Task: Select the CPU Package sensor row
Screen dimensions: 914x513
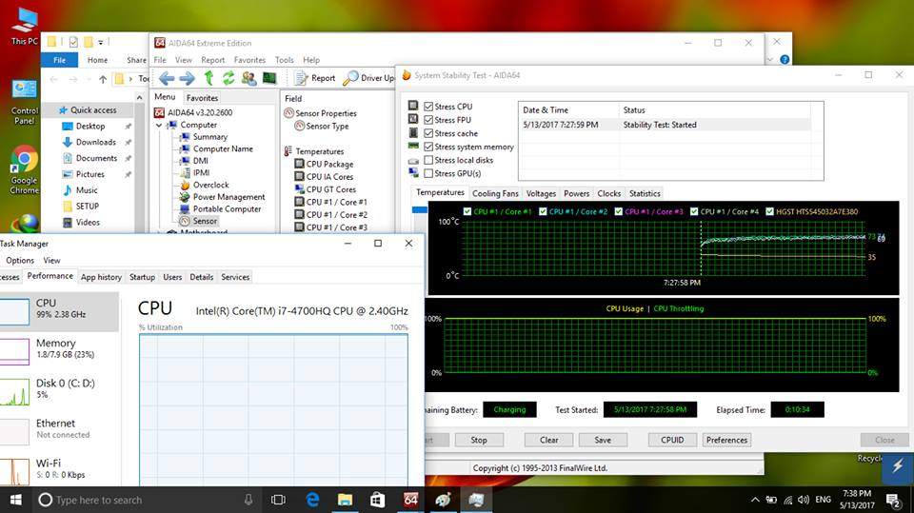Action: (329, 164)
